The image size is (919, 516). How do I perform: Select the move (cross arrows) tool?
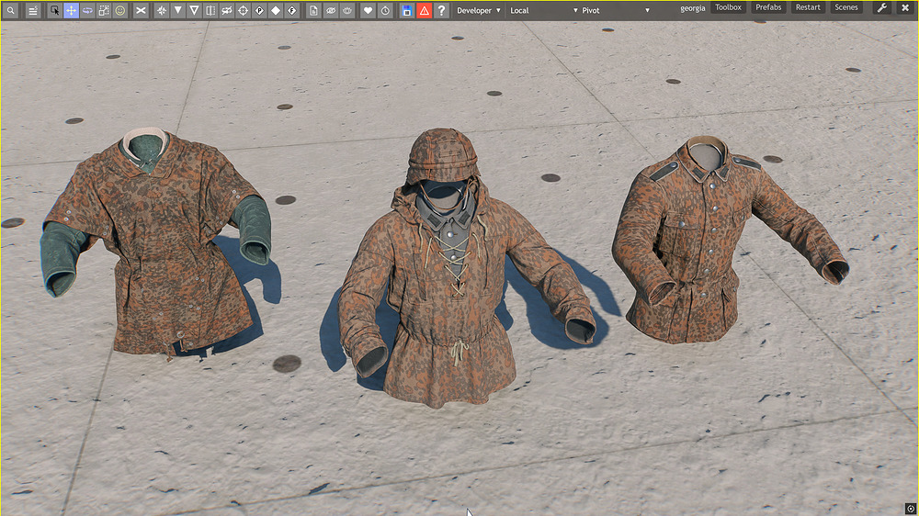[x=71, y=10]
